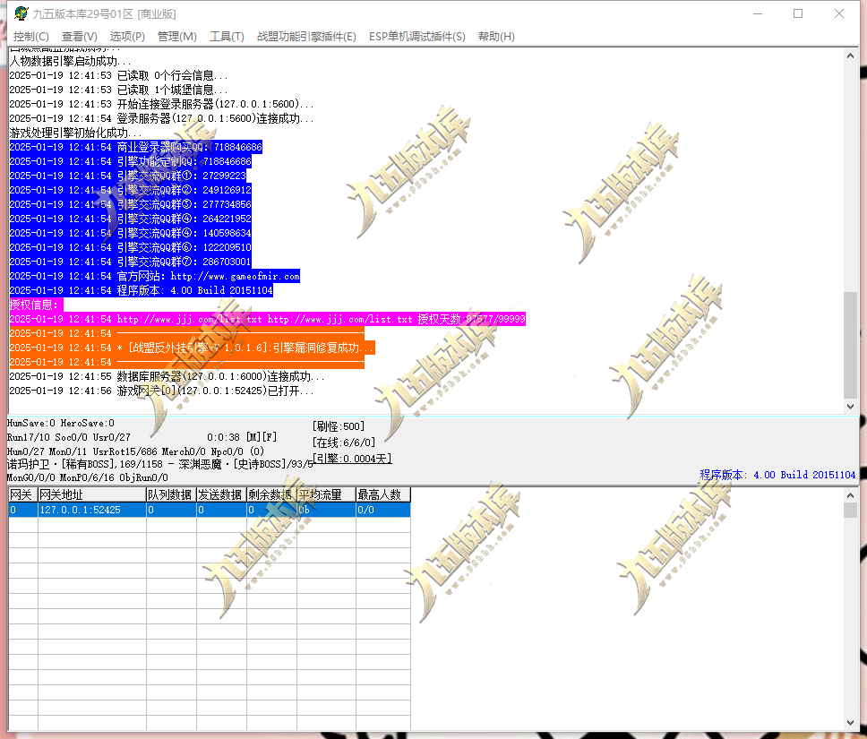This screenshot has height=739, width=867.
Task: Click the log line 引擎交流QQ群①: 27299223
Action: point(128,176)
